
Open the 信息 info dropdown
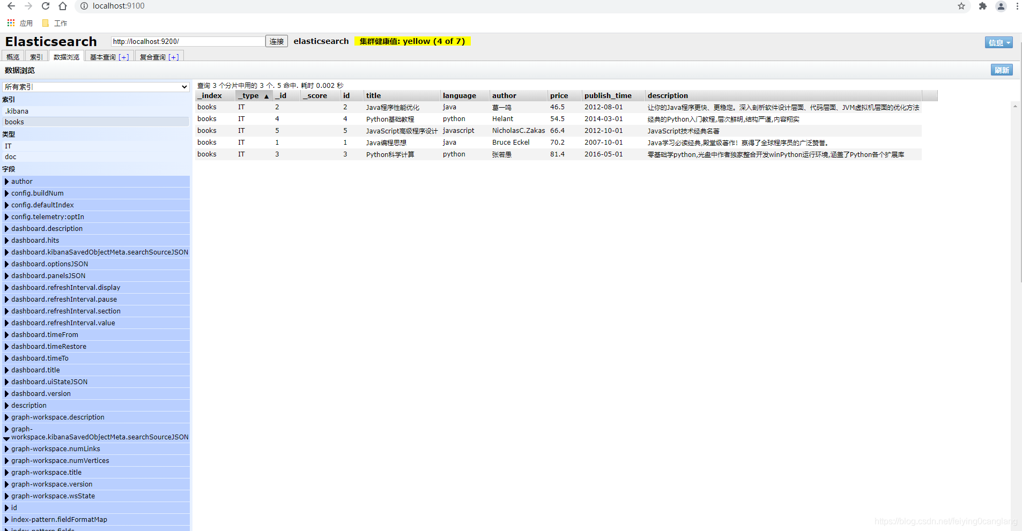pyautogui.click(x=999, y=42)
